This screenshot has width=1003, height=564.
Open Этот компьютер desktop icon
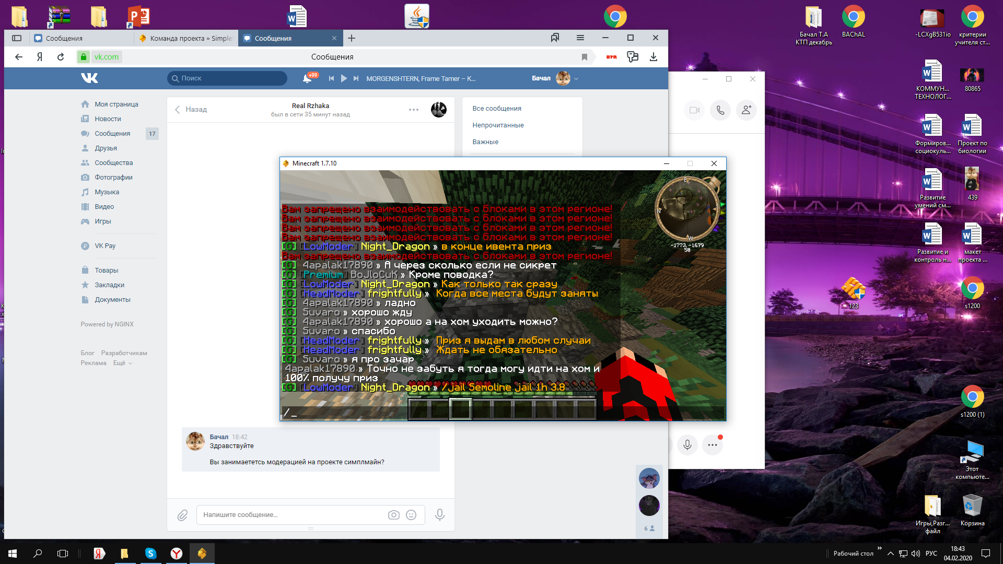point(972,460)
